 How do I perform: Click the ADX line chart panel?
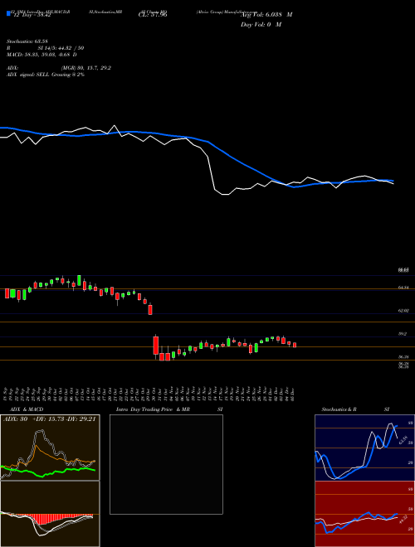click(x=50, y=448)
